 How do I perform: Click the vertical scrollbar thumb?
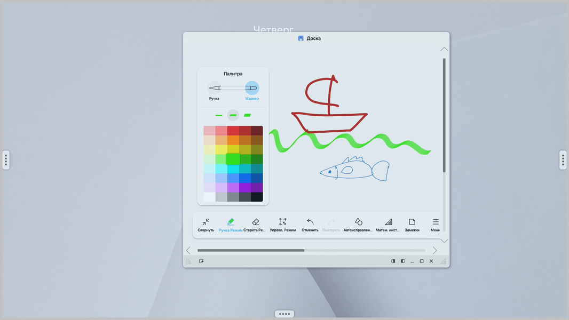[x=444, y=115]
